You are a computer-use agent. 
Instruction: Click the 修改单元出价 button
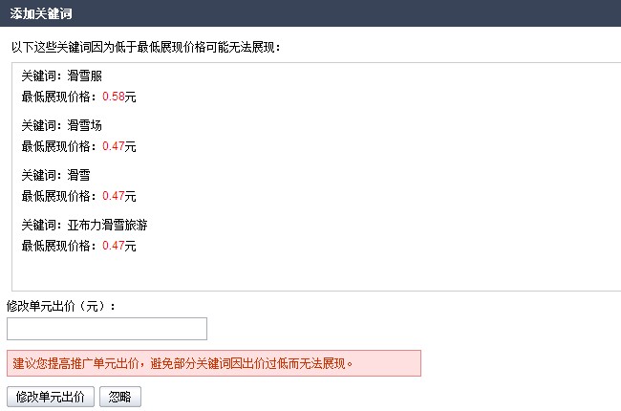coord(51,397)
